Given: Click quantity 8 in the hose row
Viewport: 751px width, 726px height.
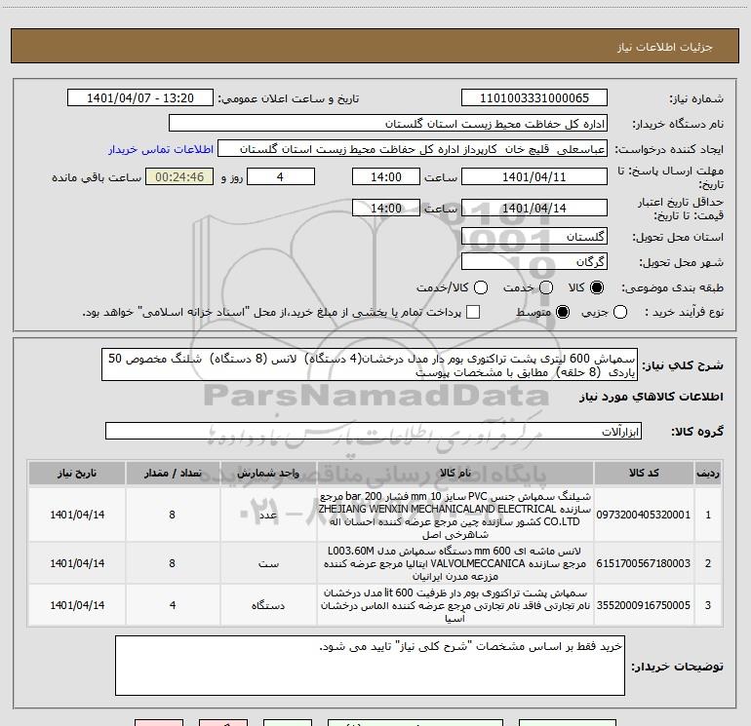Looking at the screenshot, I should click(172, 515).
